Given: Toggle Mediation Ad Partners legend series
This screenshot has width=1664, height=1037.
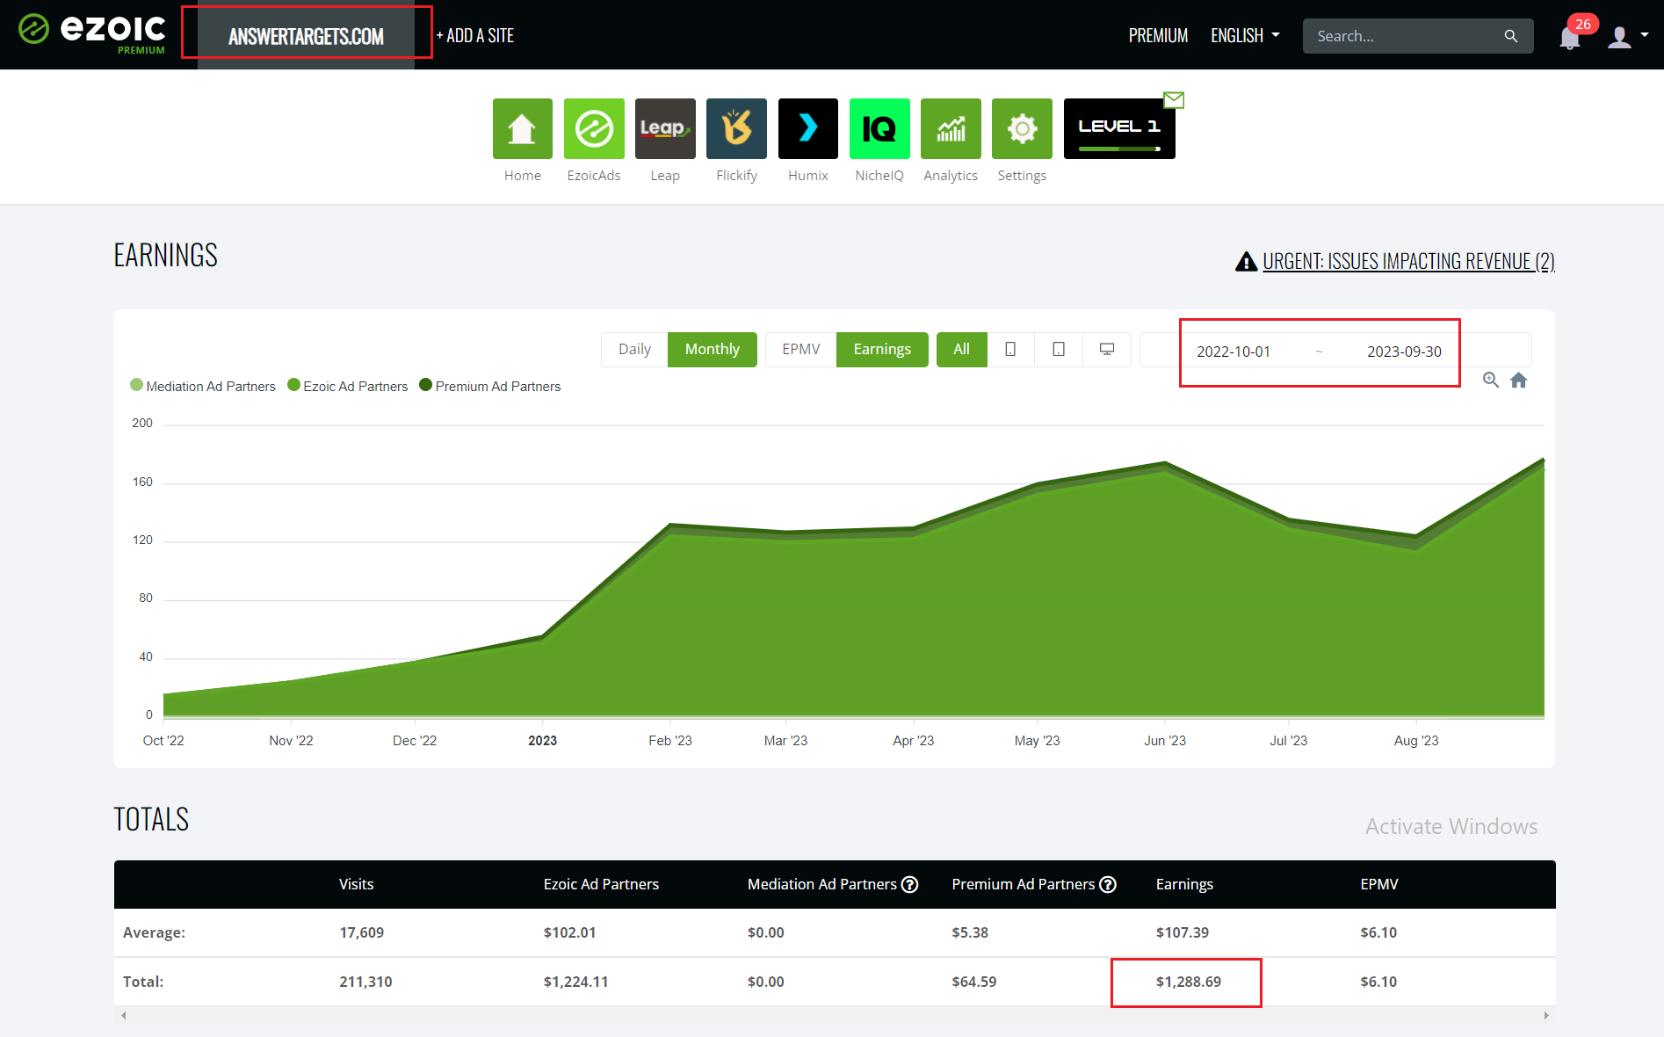Looking at the screenshot, I should [203, 386].
